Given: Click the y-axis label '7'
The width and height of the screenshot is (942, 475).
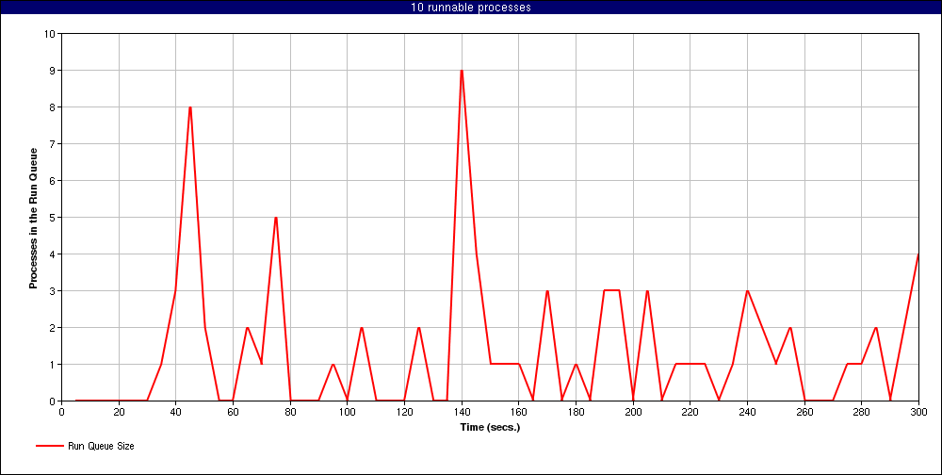Looking at the screenshot, I should coord(52,143).
